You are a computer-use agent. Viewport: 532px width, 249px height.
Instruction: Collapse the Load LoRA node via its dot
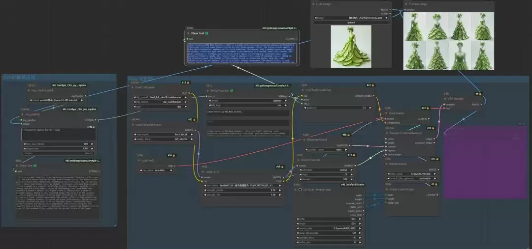203,172
